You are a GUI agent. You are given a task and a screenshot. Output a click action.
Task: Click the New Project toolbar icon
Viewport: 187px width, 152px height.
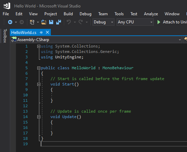(32, 22)
